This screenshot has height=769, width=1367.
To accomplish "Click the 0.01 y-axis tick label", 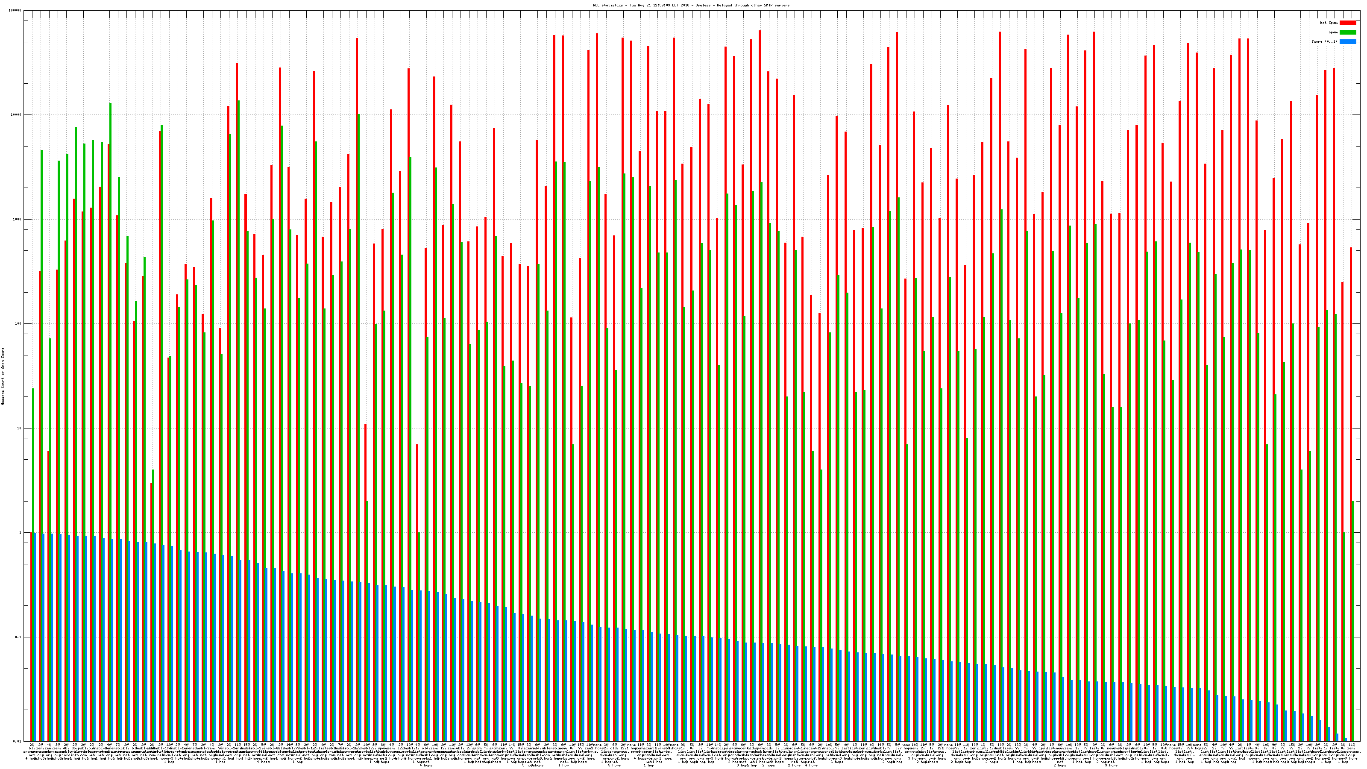I will point(18,741).
